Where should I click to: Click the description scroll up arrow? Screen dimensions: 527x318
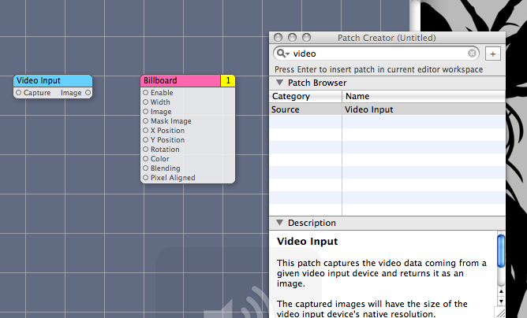coord(501,292)
